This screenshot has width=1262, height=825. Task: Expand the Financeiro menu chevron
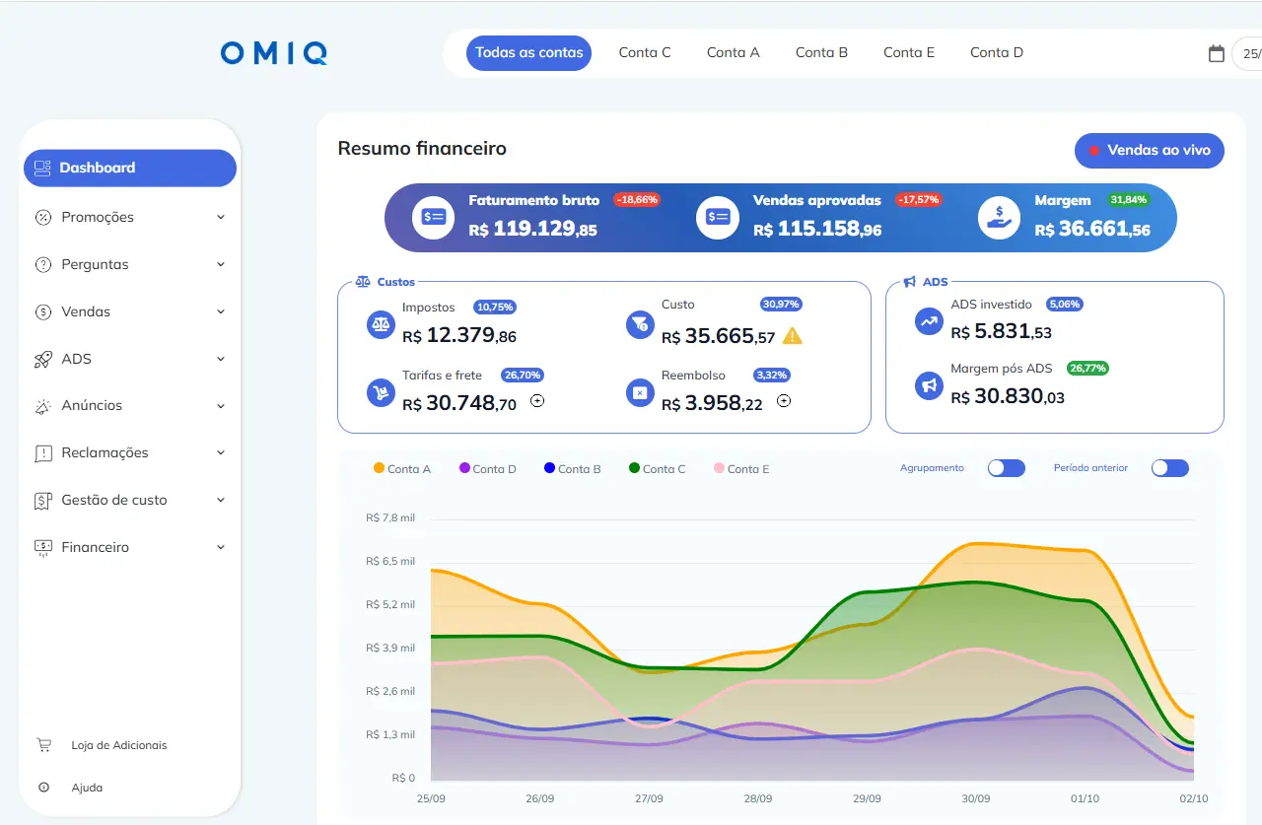pyautogui.click(x=222, y=547)
